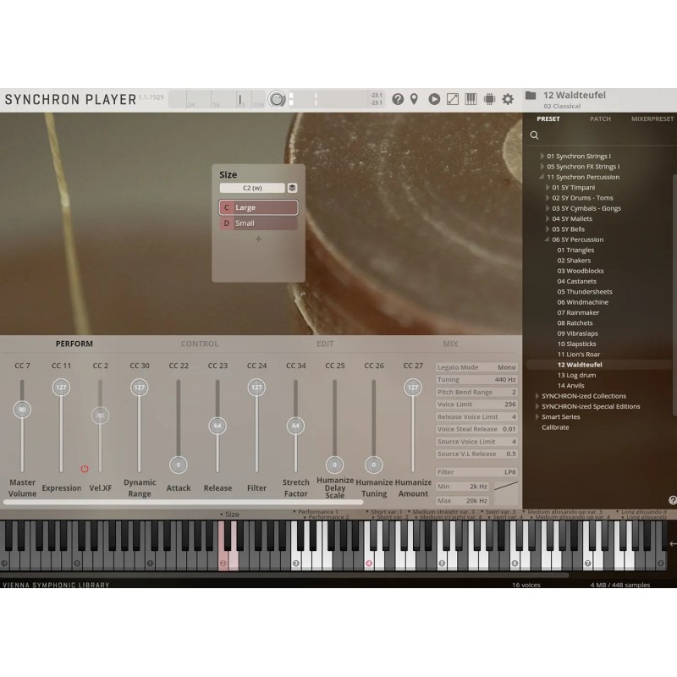
Task: Open the C2 (w) dropdown in the Size panel
Action: click(253, 188)
